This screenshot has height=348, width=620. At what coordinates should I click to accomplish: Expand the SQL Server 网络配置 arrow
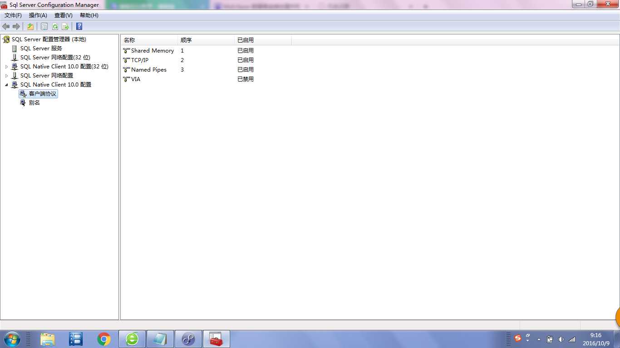(x=6, y=76)
